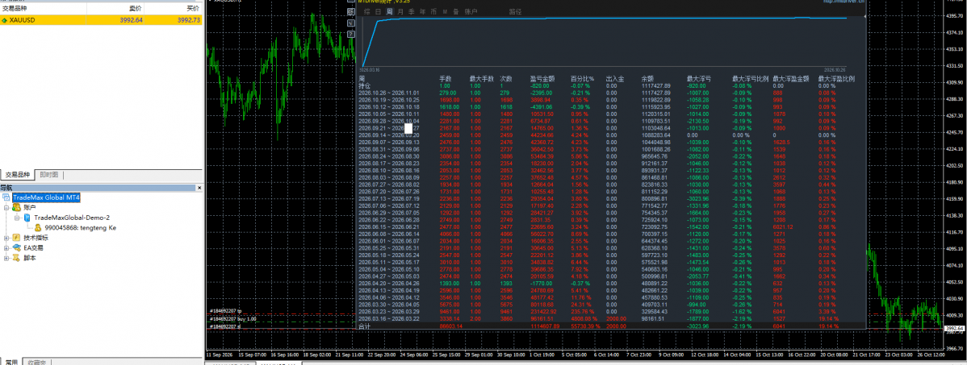This screenshot has width=967, height=365.
Task: Click the 最大浮盈金额 column header
Action: pyautogui.click(x=791, y=79)
